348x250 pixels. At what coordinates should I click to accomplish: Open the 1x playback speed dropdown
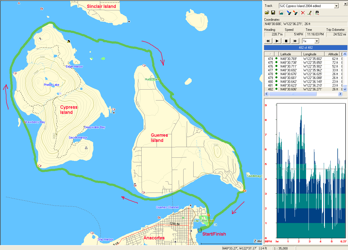click(x=316, y=41)
